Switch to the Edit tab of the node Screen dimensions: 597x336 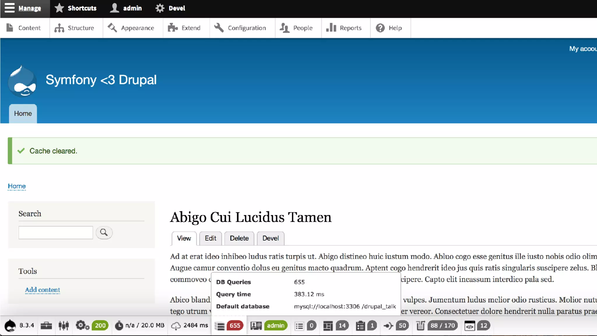(x=210, y=238)
